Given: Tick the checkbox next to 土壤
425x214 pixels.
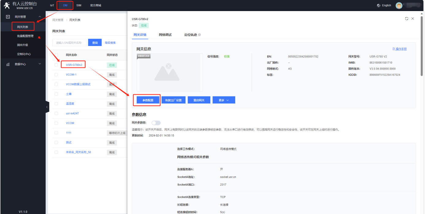Looking at the screenshot, I should (56, 94).
